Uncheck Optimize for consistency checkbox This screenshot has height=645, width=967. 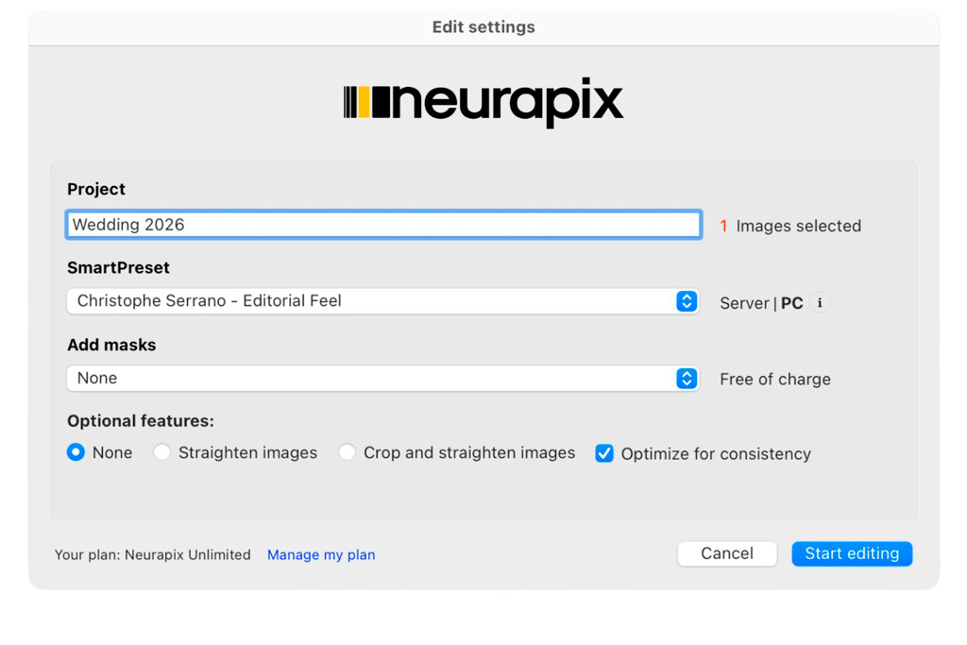point(604,453)
